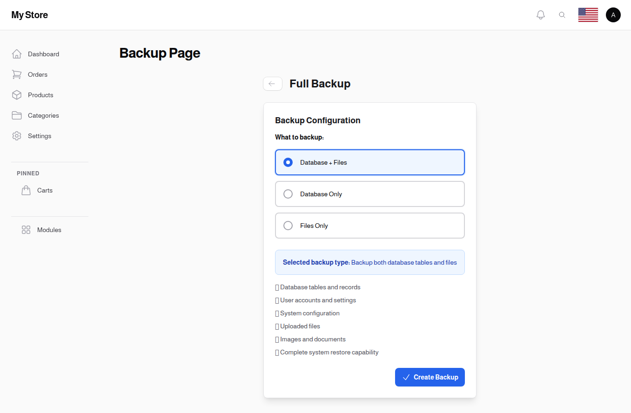Click the Categories folder icon
This screenshot has height=413, width=631.
point(17,115)
